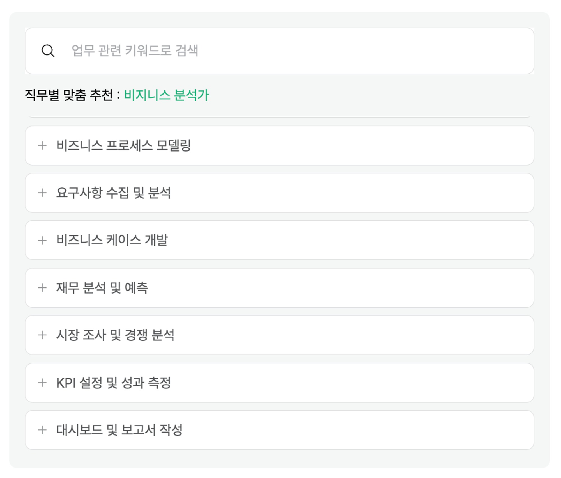This screenshot has height=478, width=561.
Task: Click empty area right of '재무 분석 및 예측' card
Action: point(365,288)
